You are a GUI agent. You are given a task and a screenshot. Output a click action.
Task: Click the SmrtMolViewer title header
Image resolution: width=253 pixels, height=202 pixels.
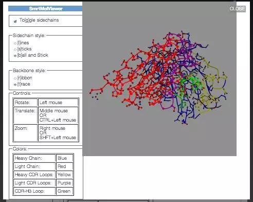[x=45, y=9]
